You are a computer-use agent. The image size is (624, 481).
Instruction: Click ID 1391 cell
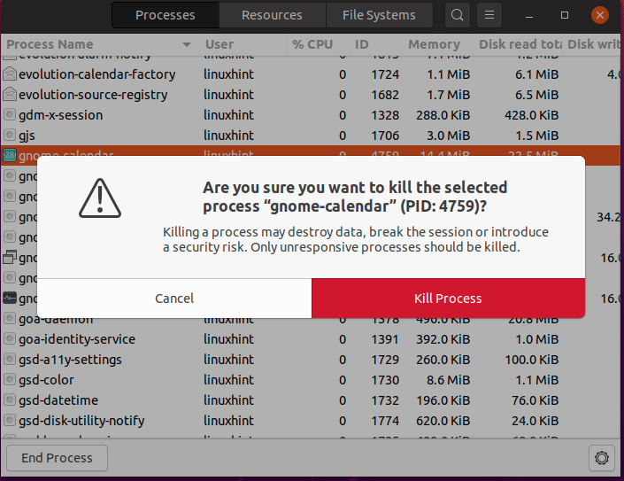(x=385, y=339)
